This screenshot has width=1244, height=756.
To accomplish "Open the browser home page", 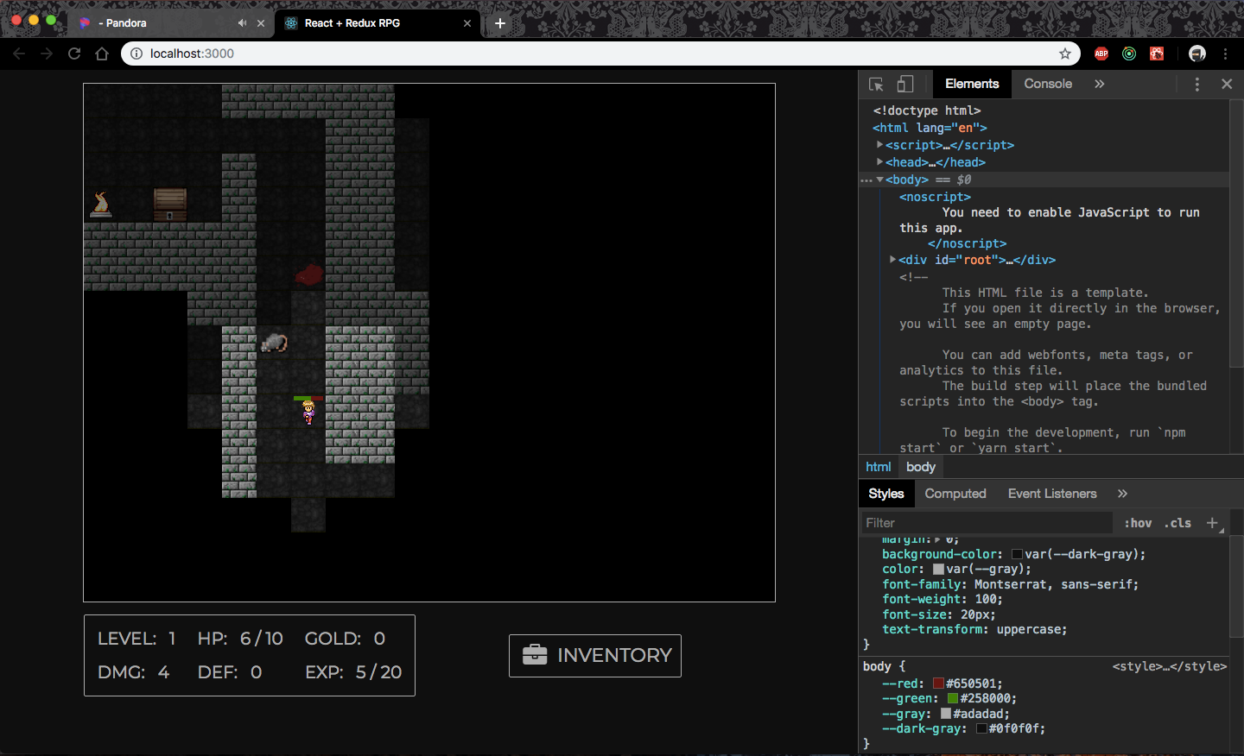I will tap(102, 54).
